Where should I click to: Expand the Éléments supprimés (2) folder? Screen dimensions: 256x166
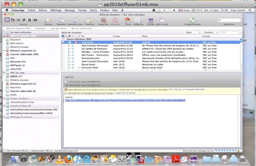point(4,50)
